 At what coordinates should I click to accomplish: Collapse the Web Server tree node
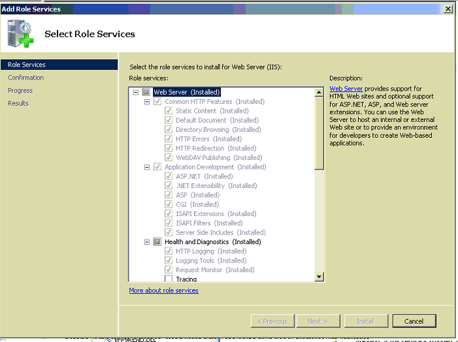[x=135, y=93]
